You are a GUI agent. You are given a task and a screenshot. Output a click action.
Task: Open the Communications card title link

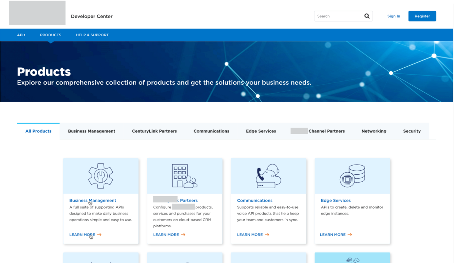255,201
